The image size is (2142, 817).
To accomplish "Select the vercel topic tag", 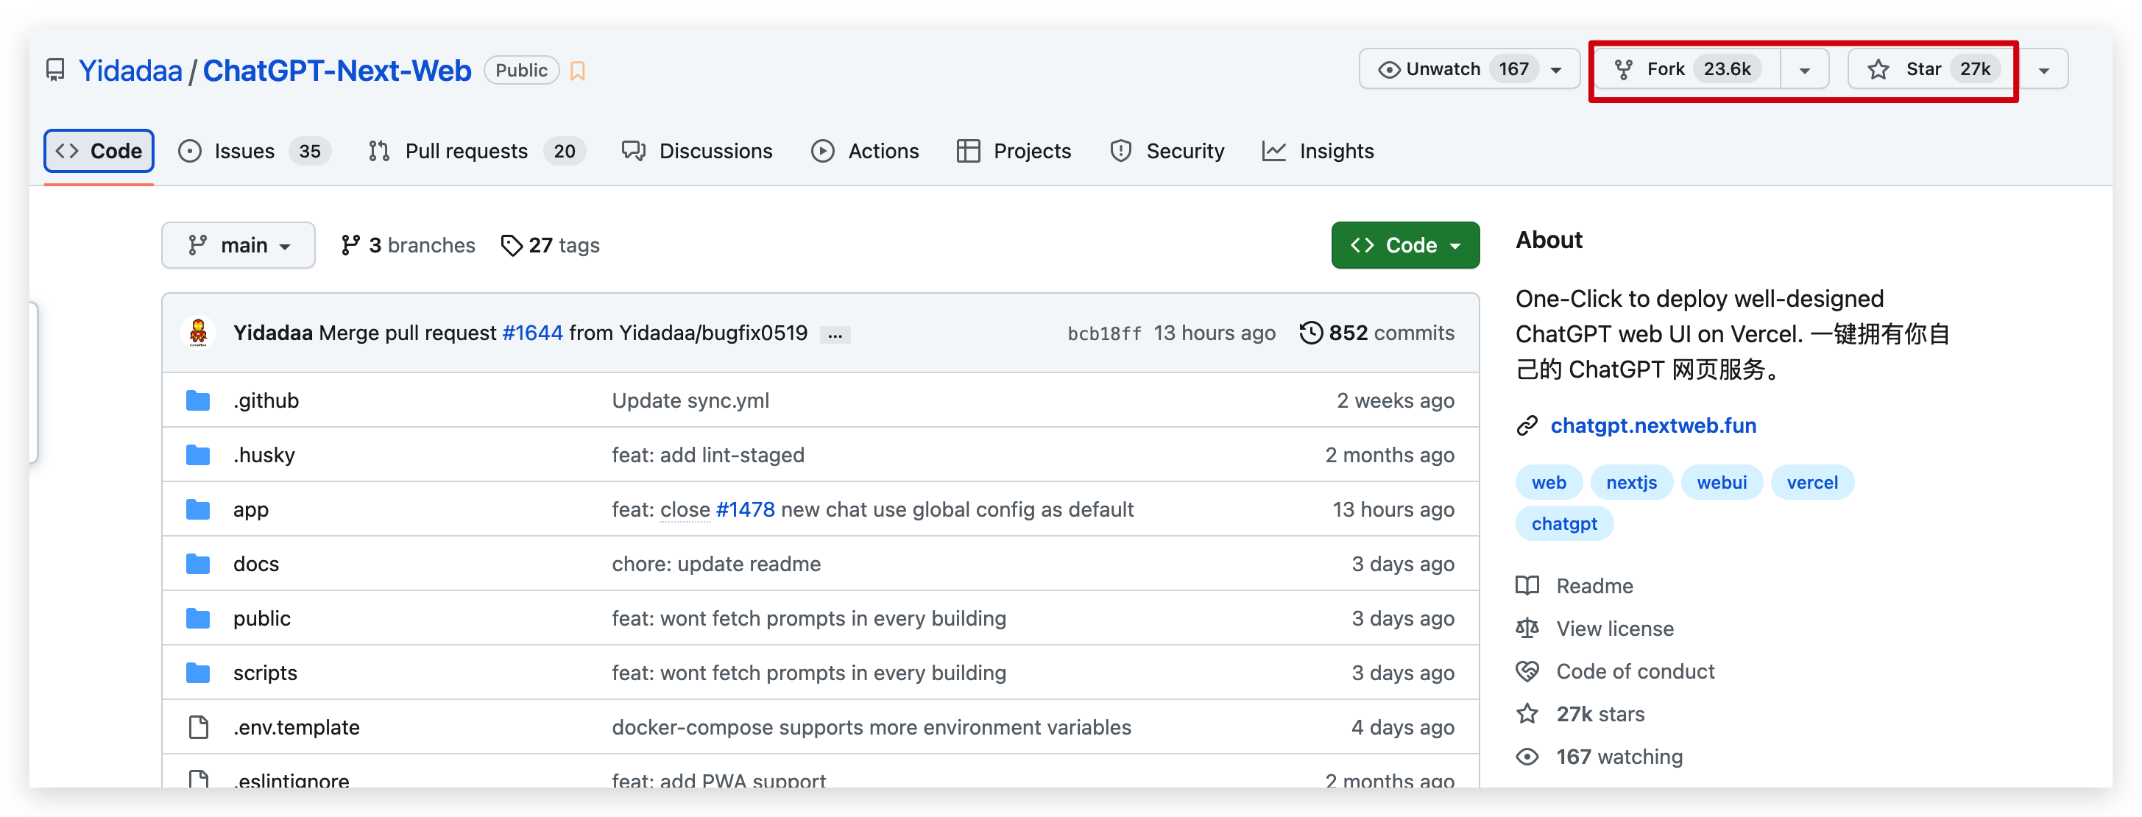I will click(1812, 483).
